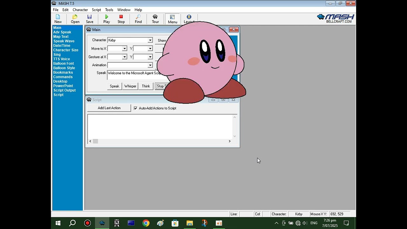Open the Gesture at X dropdown
407x229 pixels.
125,57
